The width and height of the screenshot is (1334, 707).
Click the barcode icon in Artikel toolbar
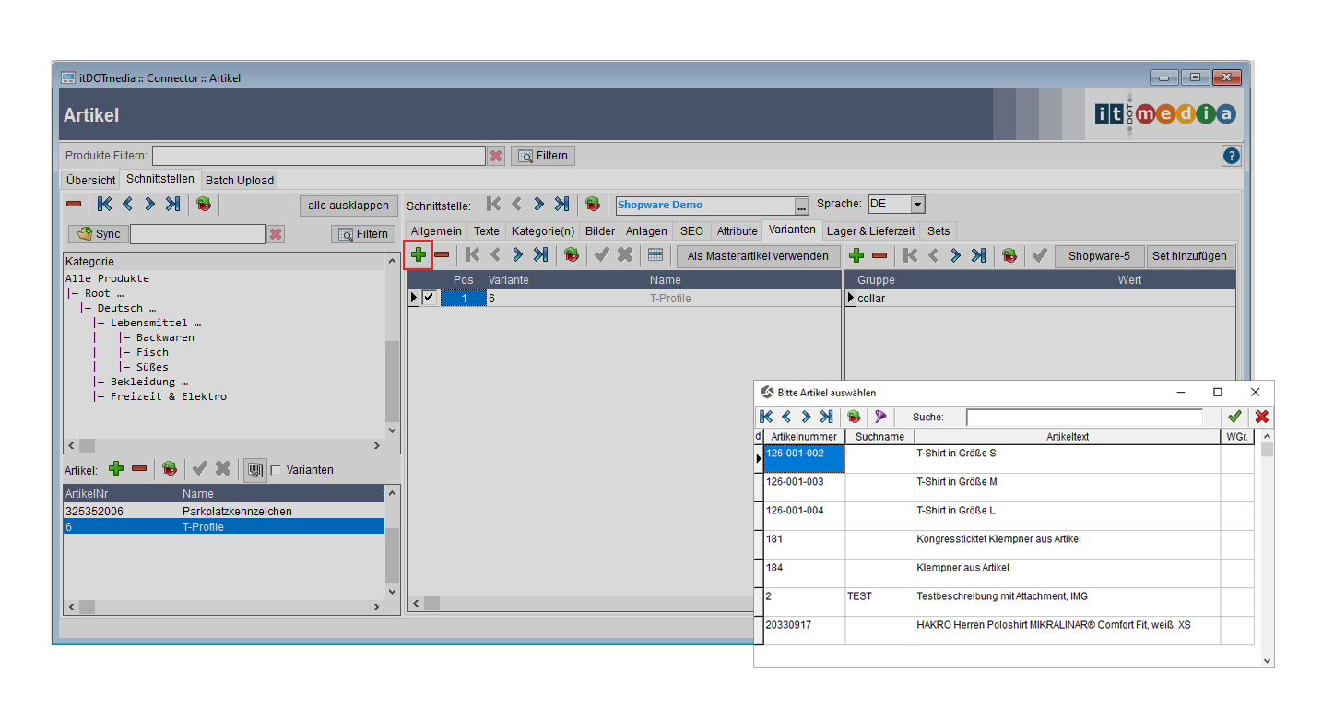pos(254,470)
